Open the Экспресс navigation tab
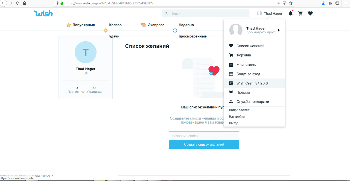This screenshot has width=350, height=181. click(153, 25)
